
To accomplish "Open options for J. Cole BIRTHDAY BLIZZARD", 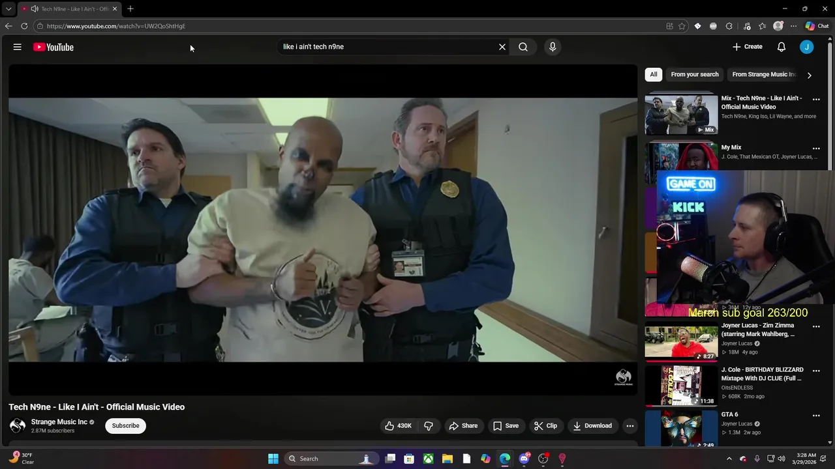I will [816, 371].
